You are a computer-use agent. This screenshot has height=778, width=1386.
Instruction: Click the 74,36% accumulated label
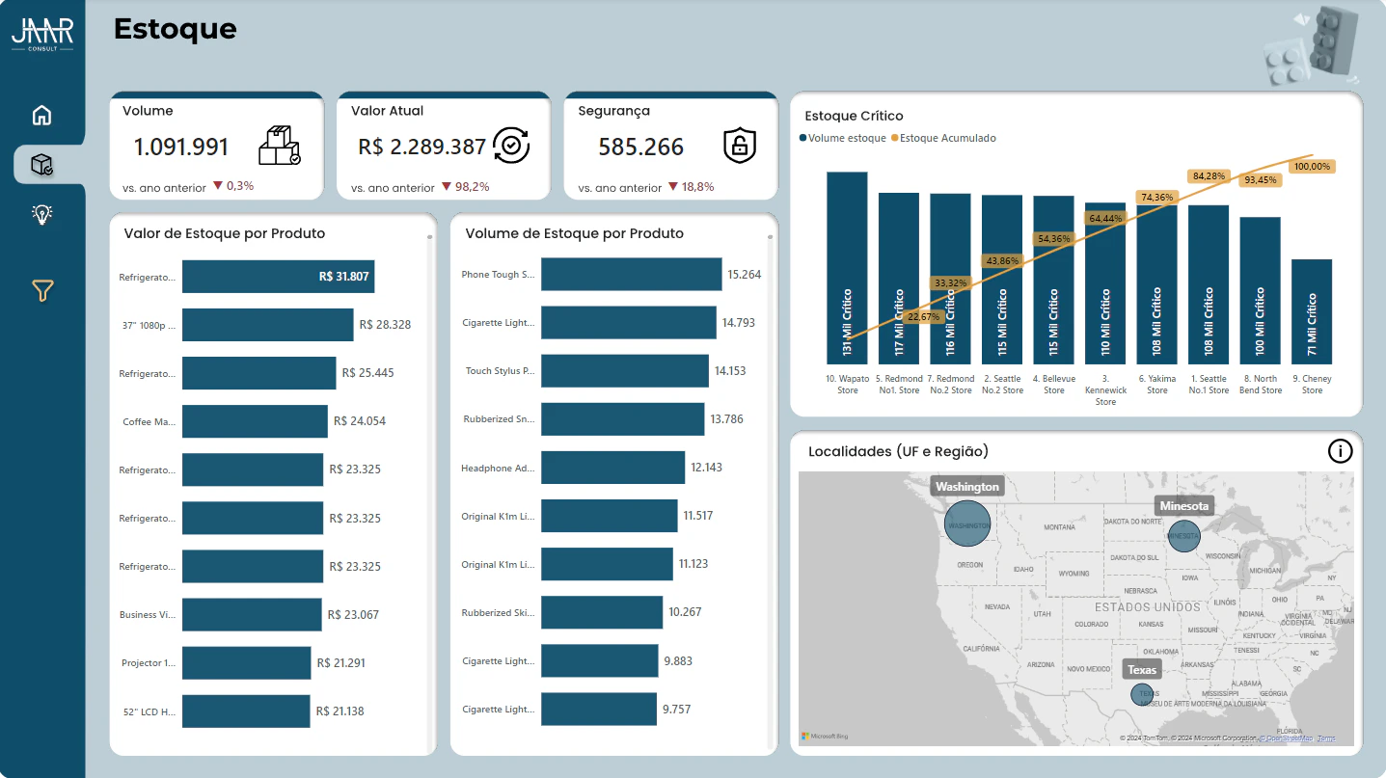click(1157, 197)
